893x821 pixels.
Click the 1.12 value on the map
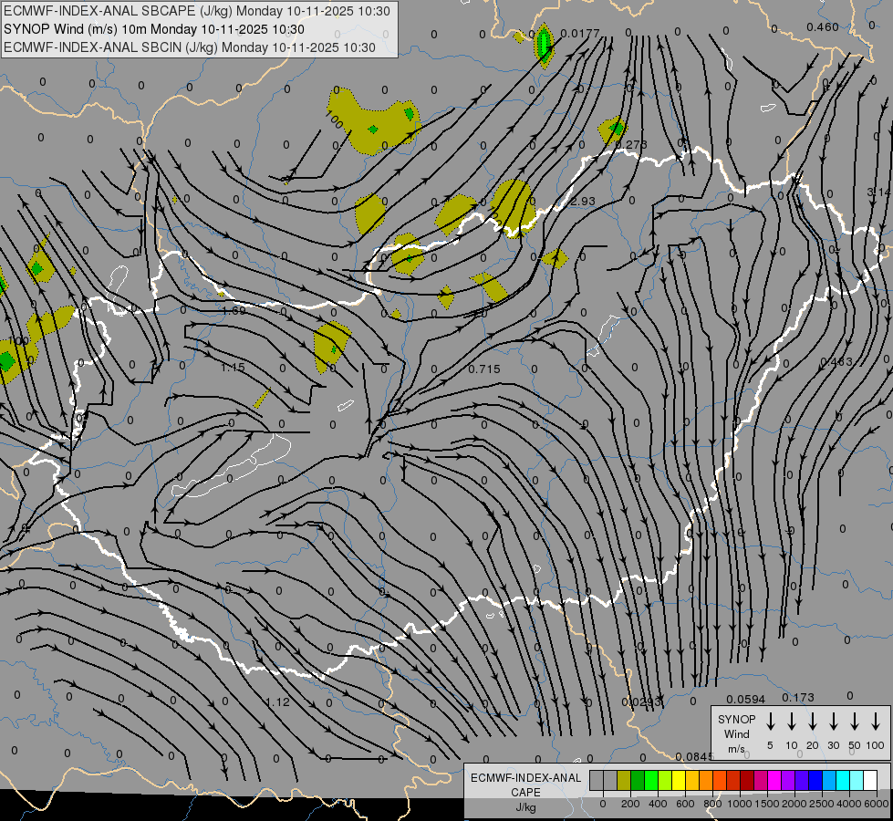point(278,701)
